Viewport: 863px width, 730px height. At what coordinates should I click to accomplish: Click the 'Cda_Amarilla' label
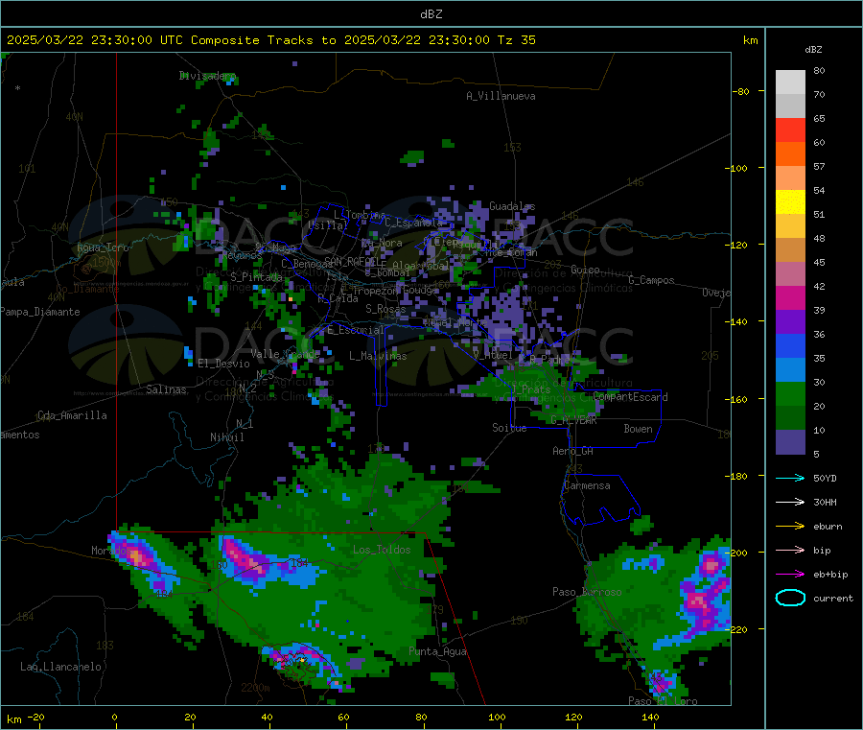pyautogui.click(x=72, y=415)
